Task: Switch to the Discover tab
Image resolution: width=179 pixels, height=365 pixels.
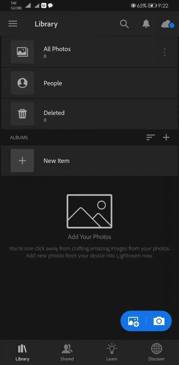Action: pyautogui.click(x=156, y=352)
